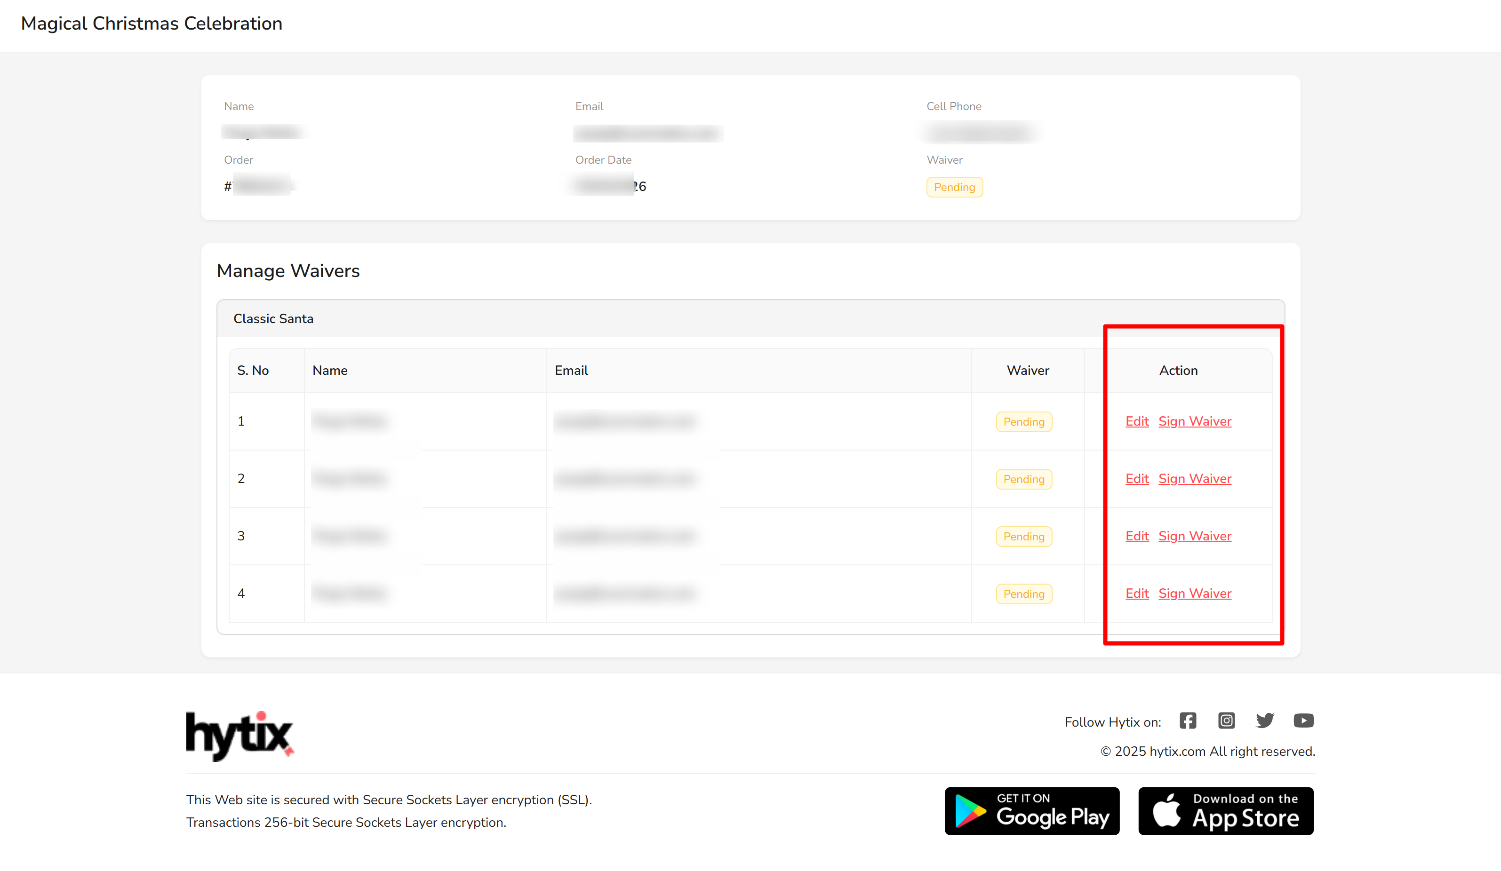Click the Classic Santa section header

[273, 318]
